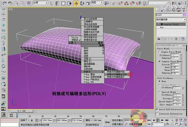Enable Avoid Self-Intersections checkbox
Image resolution: width=188 pixels, height=127 pixels.
[157, 109]
